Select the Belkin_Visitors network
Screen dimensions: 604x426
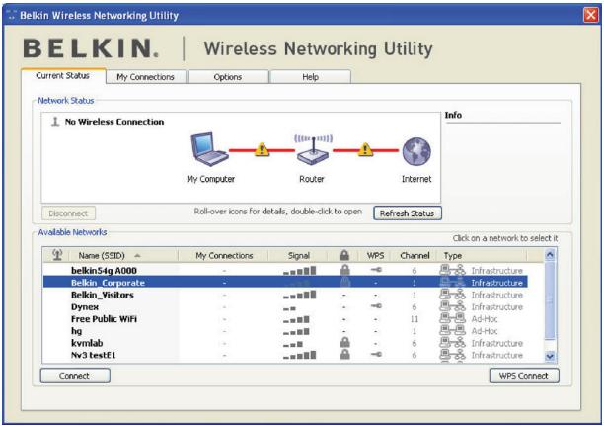pyautogui.click(x=285, y=295)
